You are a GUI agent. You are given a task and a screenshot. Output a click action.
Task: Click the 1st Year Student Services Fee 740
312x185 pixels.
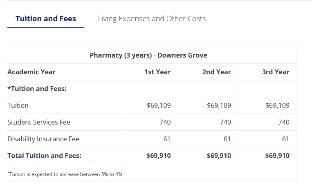pos(165,122)
